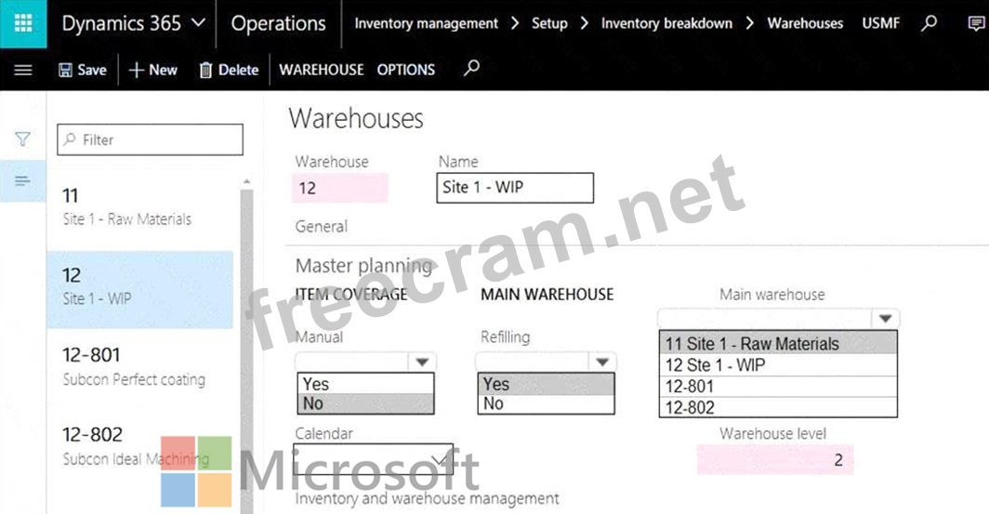
Task: Click the action bar search icon
Action: click(472, 68)
